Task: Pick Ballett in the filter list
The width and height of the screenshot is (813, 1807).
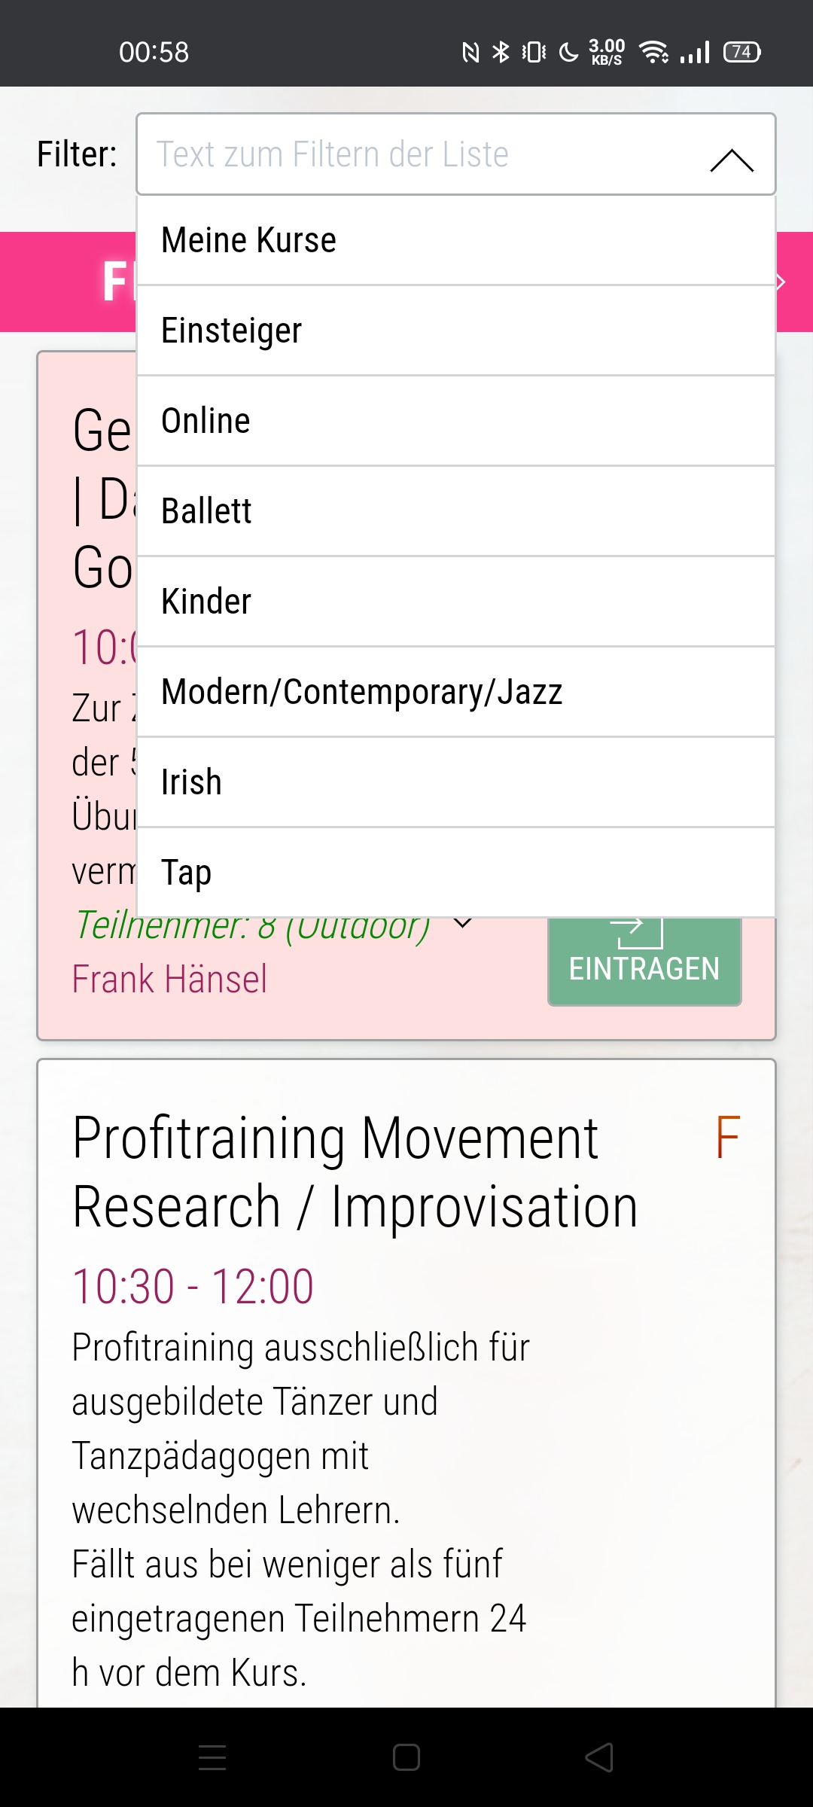Action: [456, 511]
